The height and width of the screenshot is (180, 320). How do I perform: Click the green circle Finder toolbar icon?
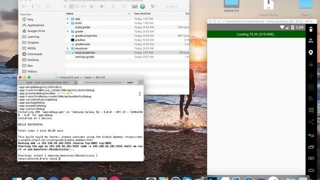click(142, 6)
